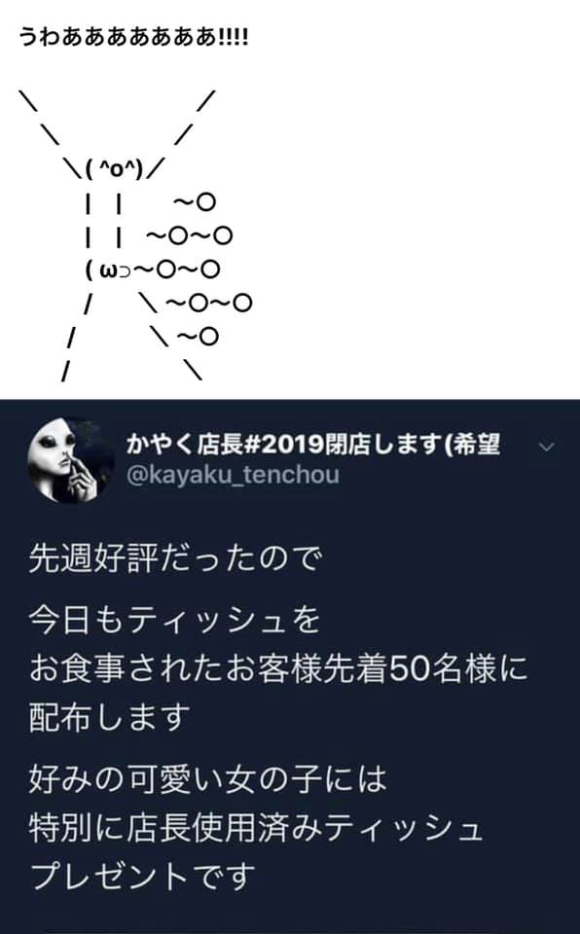The image size is (580, 934).
Task: Select tweet line 今日もティッシュを
Action: tap(174, 620)
